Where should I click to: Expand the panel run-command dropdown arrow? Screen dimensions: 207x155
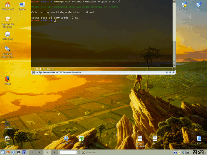pyautogui.click(x=78, y=152)
